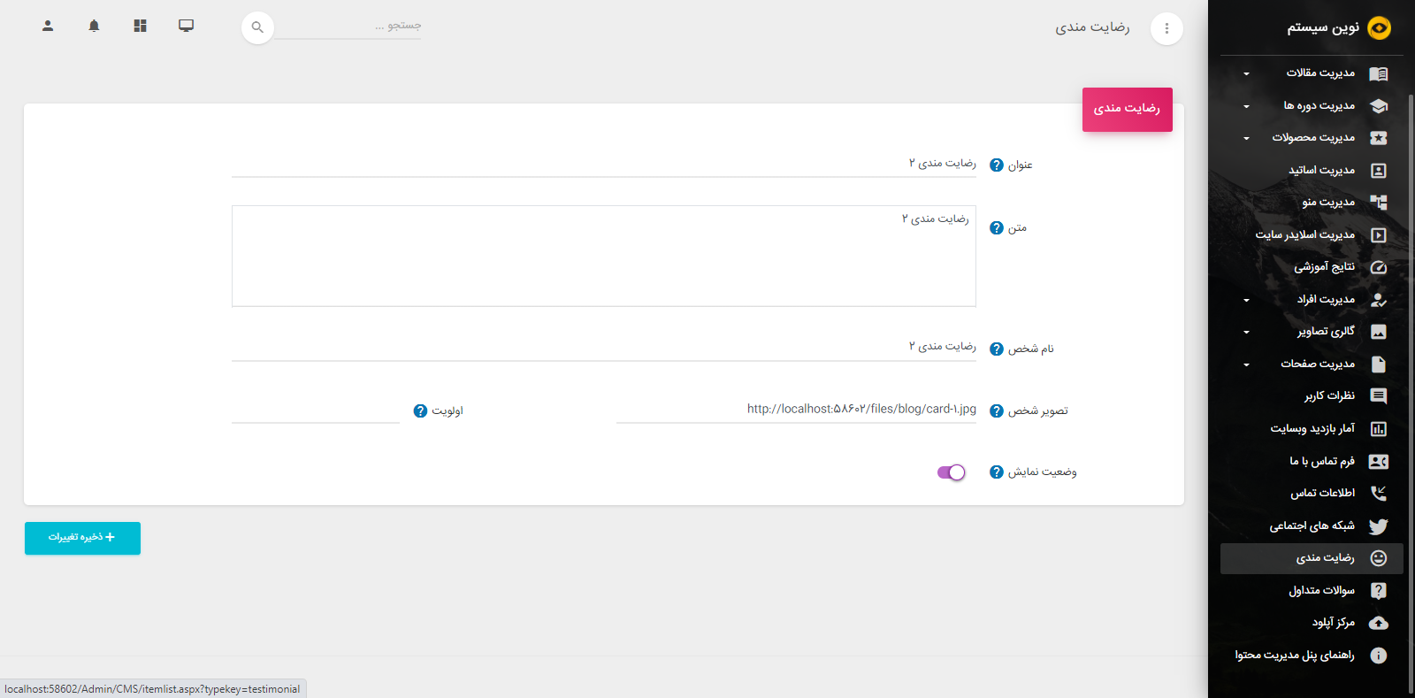Click the phone icon for اطلاعات تماس

pos(1378,494)
